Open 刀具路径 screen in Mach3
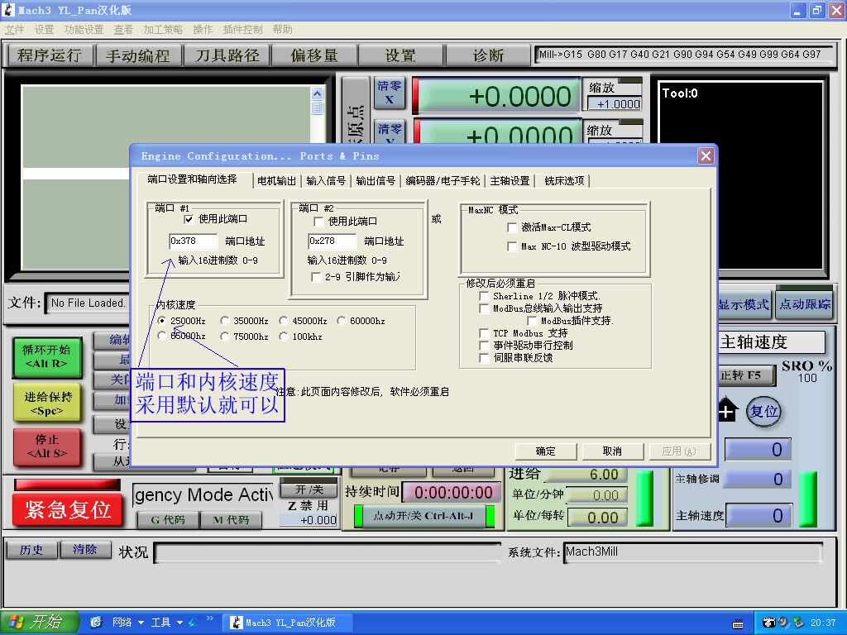This screenshot has height=635, width=847. (227, 55)
